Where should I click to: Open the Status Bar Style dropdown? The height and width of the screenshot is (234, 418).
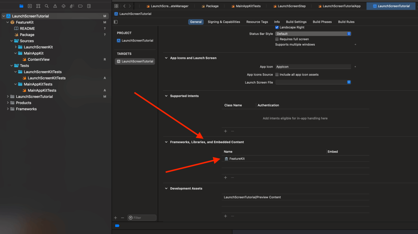tap(349, 33)
